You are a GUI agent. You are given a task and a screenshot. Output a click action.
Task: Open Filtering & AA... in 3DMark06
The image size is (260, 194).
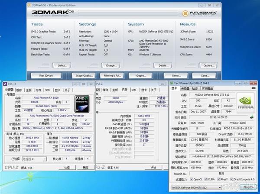112,75
